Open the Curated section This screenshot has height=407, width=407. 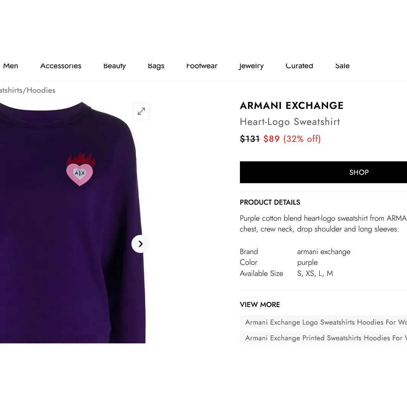tap(299, 66)
